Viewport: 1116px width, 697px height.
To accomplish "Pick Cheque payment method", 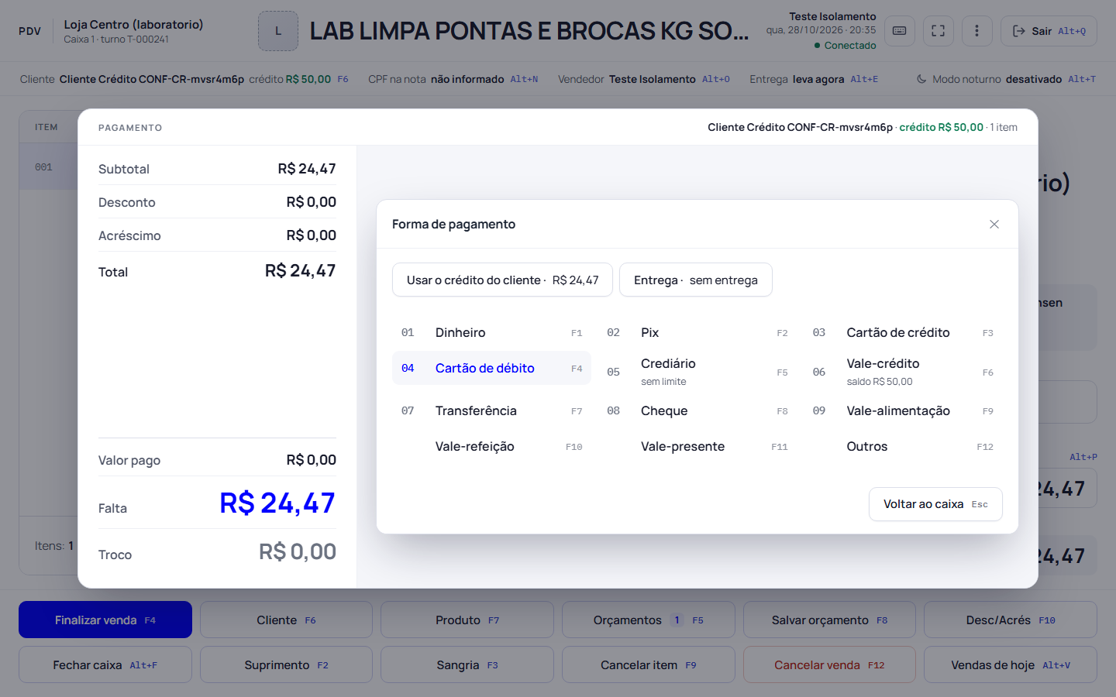I will pyautogui.click(x=697, y=410).
